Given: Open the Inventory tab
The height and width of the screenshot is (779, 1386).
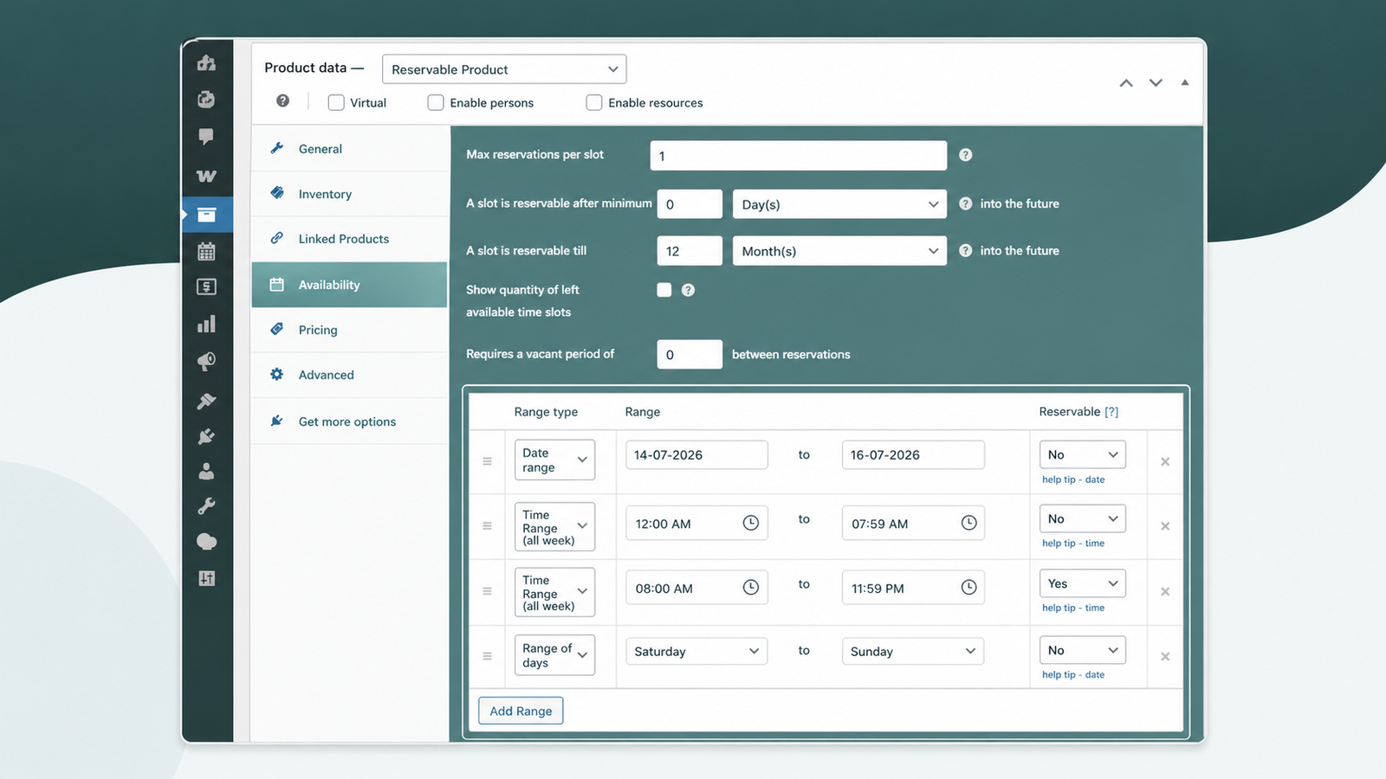Looking at the screenshot, I should coord(350,194).
